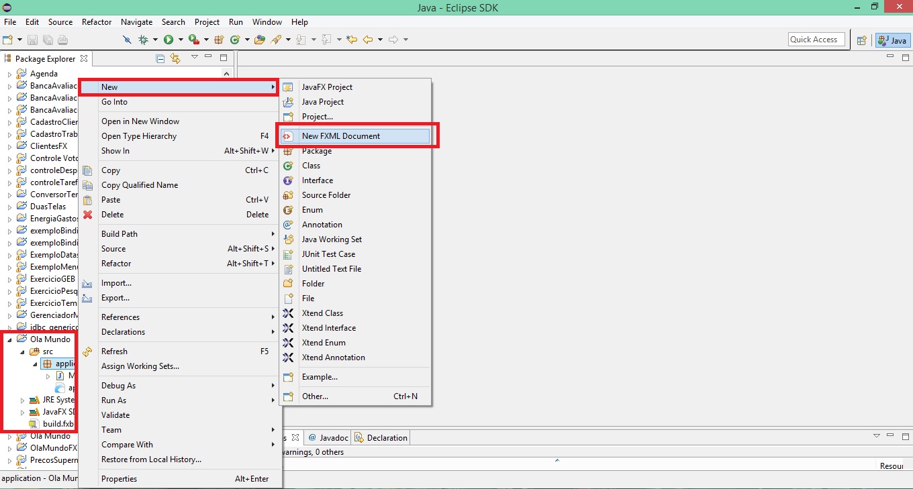Screen dimensions: 913x489
Task: Choose Interface in the New submenu
Action: pyautogui.click(x=355, y=180)
